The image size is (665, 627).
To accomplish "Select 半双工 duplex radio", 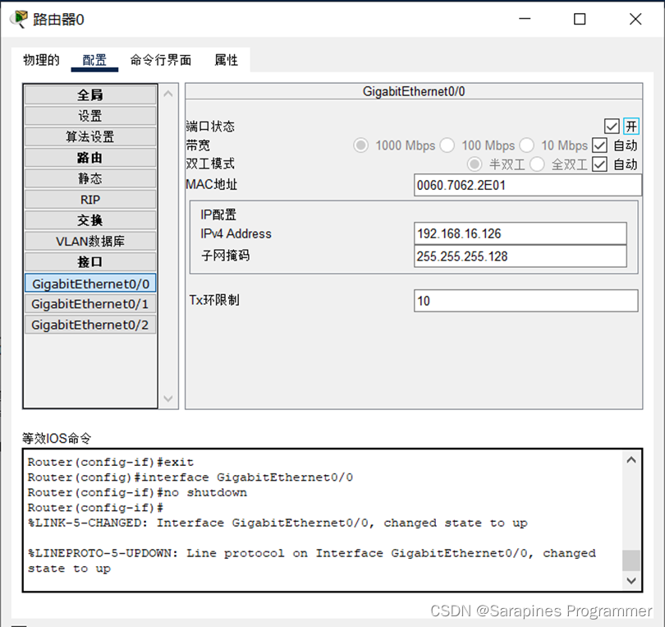I will (x=475, y=164).
